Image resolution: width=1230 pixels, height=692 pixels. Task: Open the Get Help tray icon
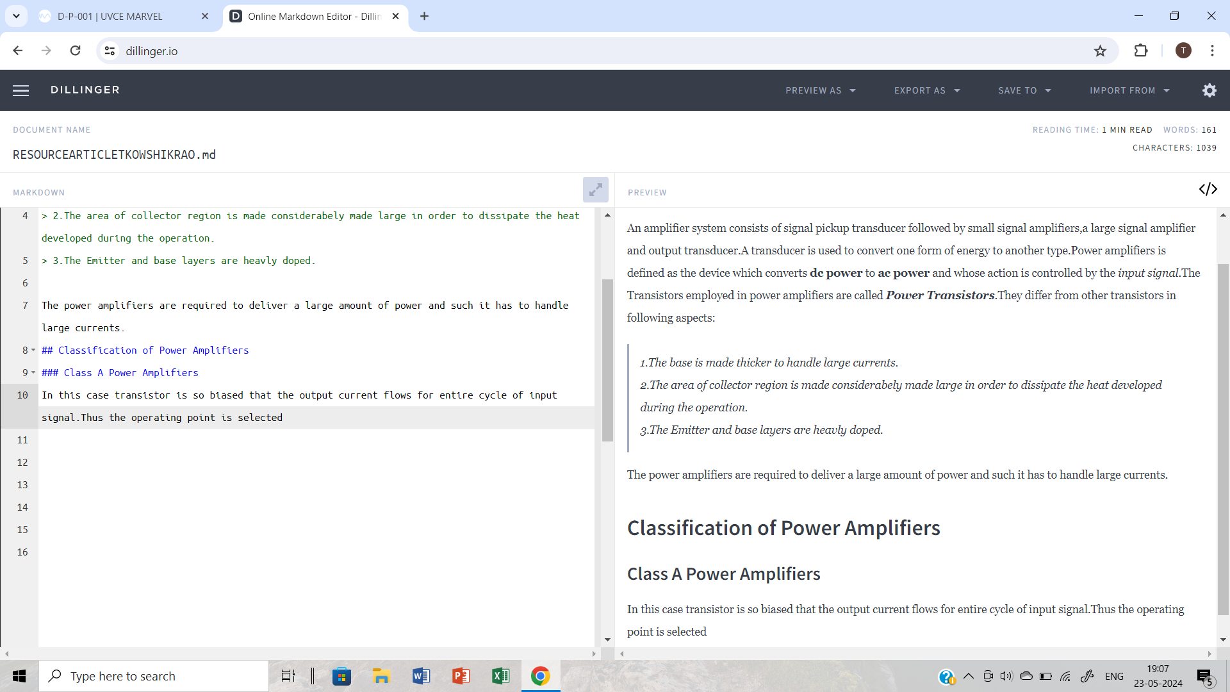point(946,677)
